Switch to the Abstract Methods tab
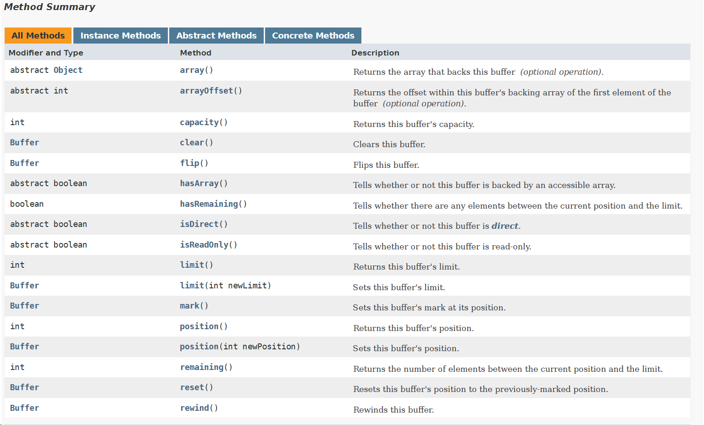704x425 pixels. [216, 35]
